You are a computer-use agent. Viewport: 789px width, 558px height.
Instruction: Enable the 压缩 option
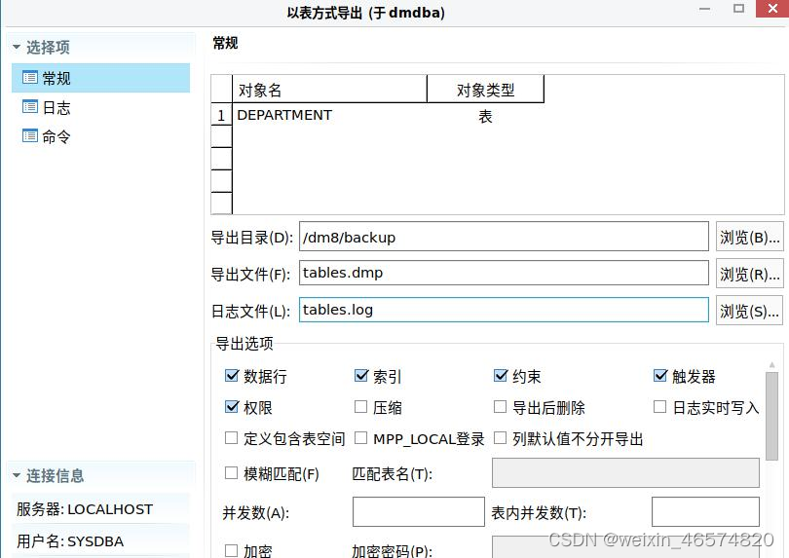[360, 406]
